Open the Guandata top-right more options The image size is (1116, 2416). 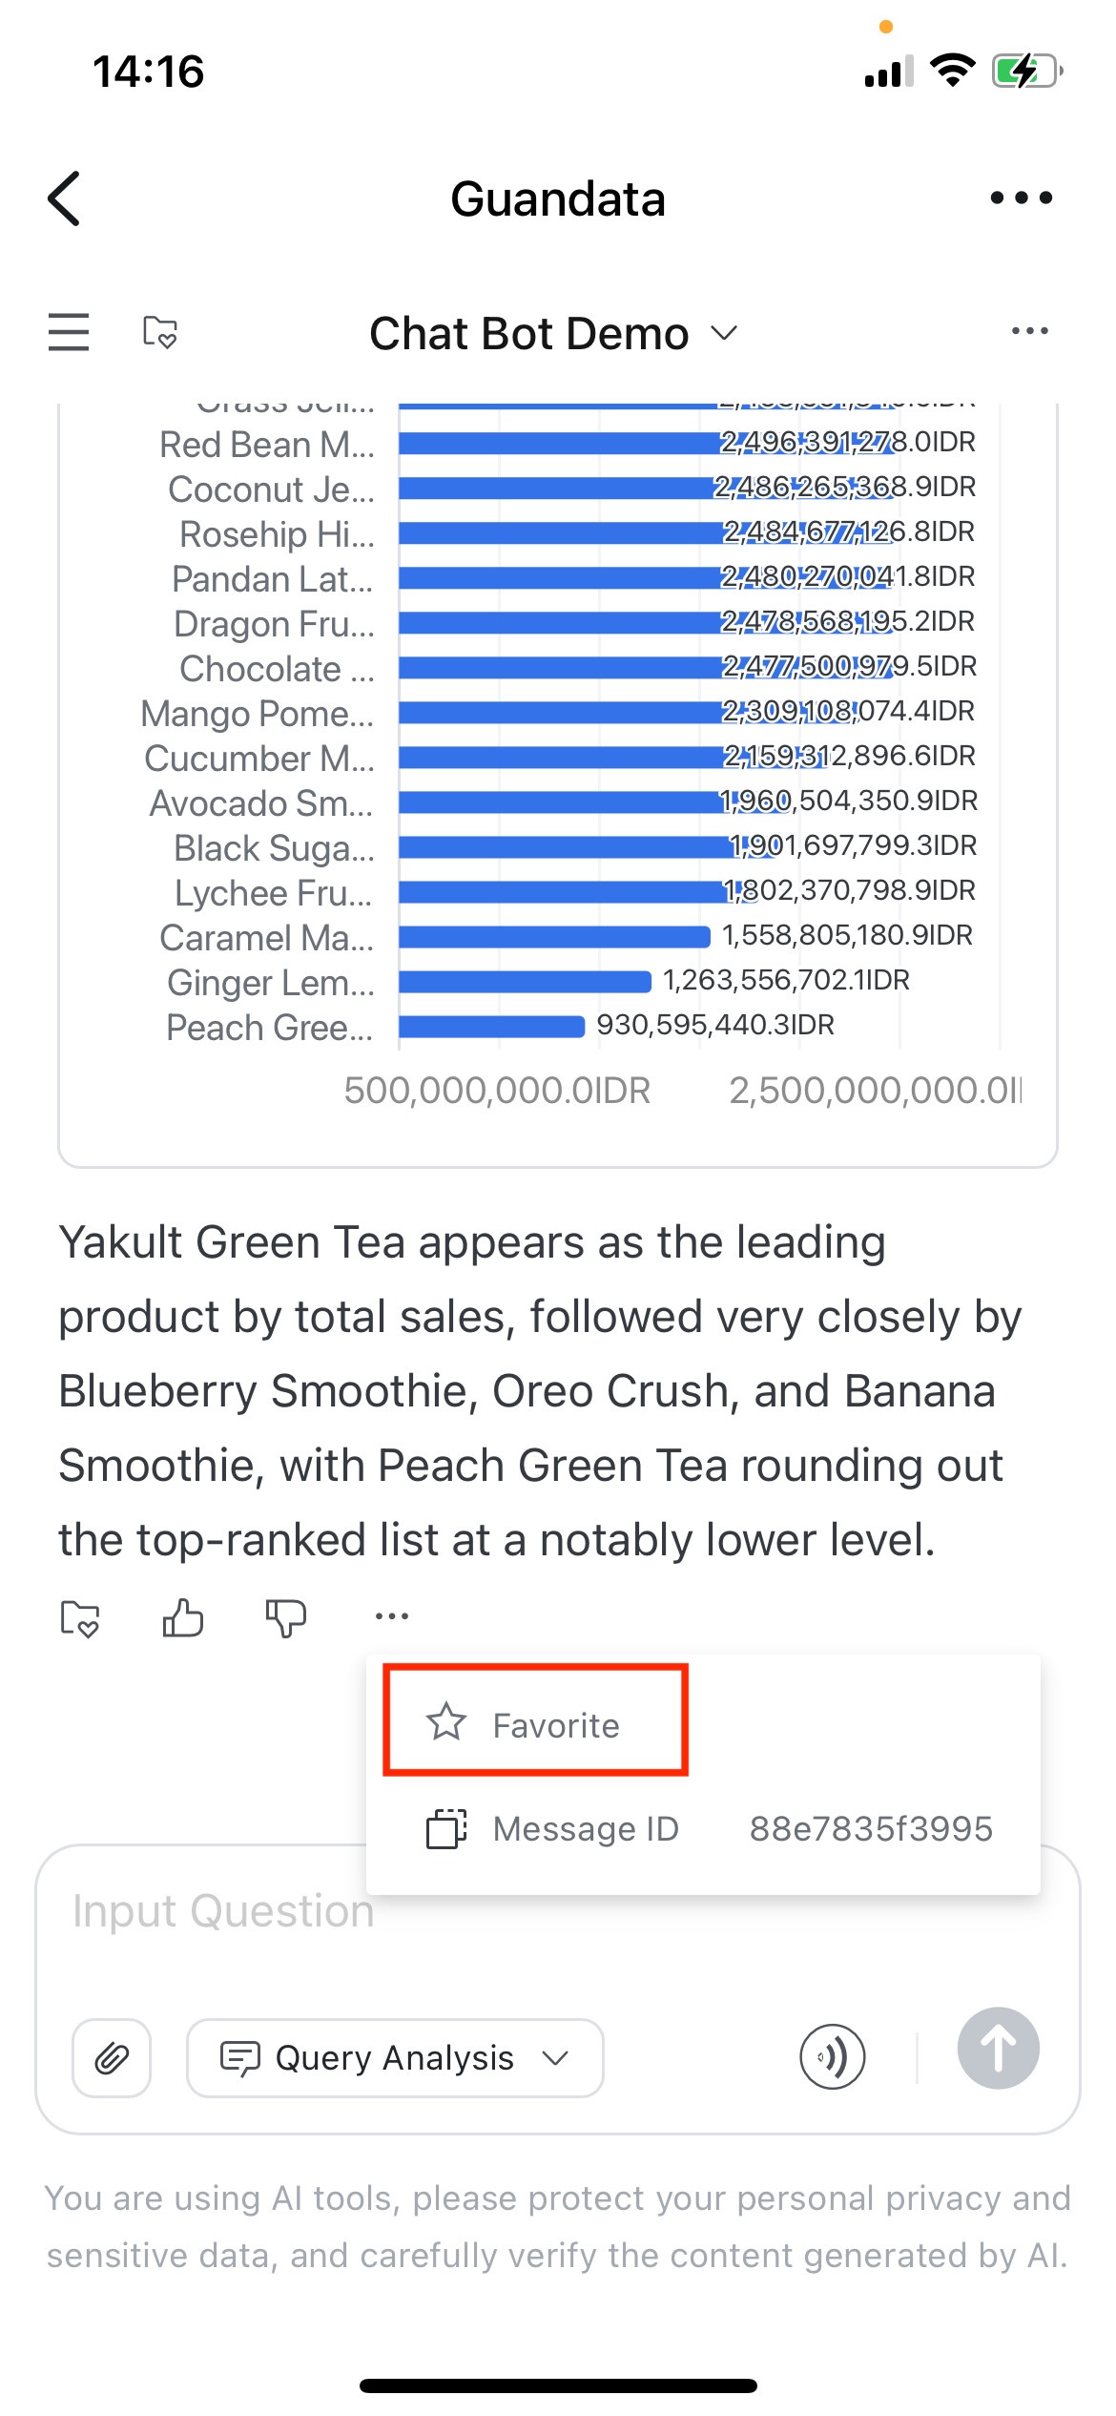1021,198
